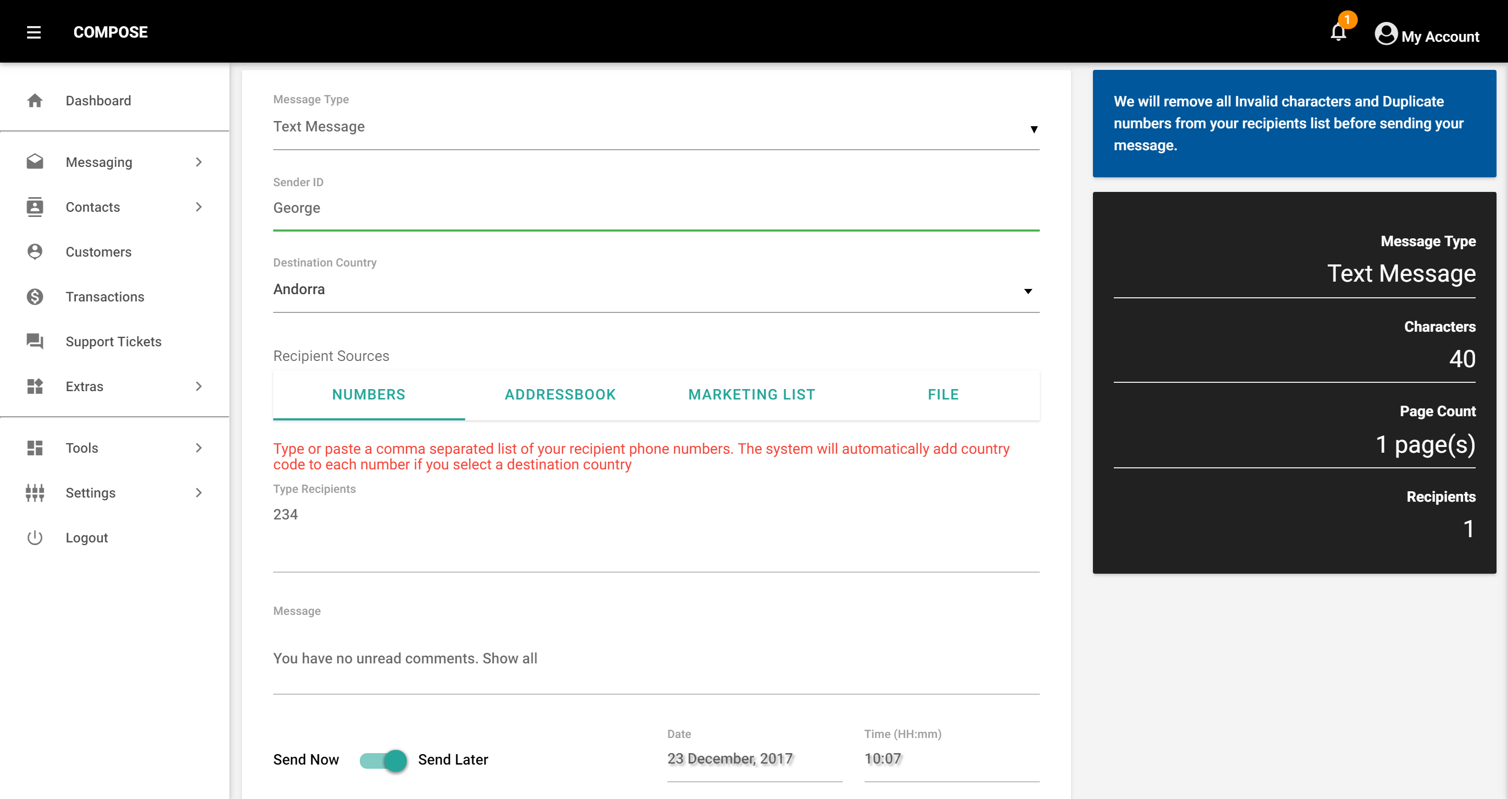Click the Support Tickets chat icon
This screenshot has width=1508, height=799.
[35, 341]
